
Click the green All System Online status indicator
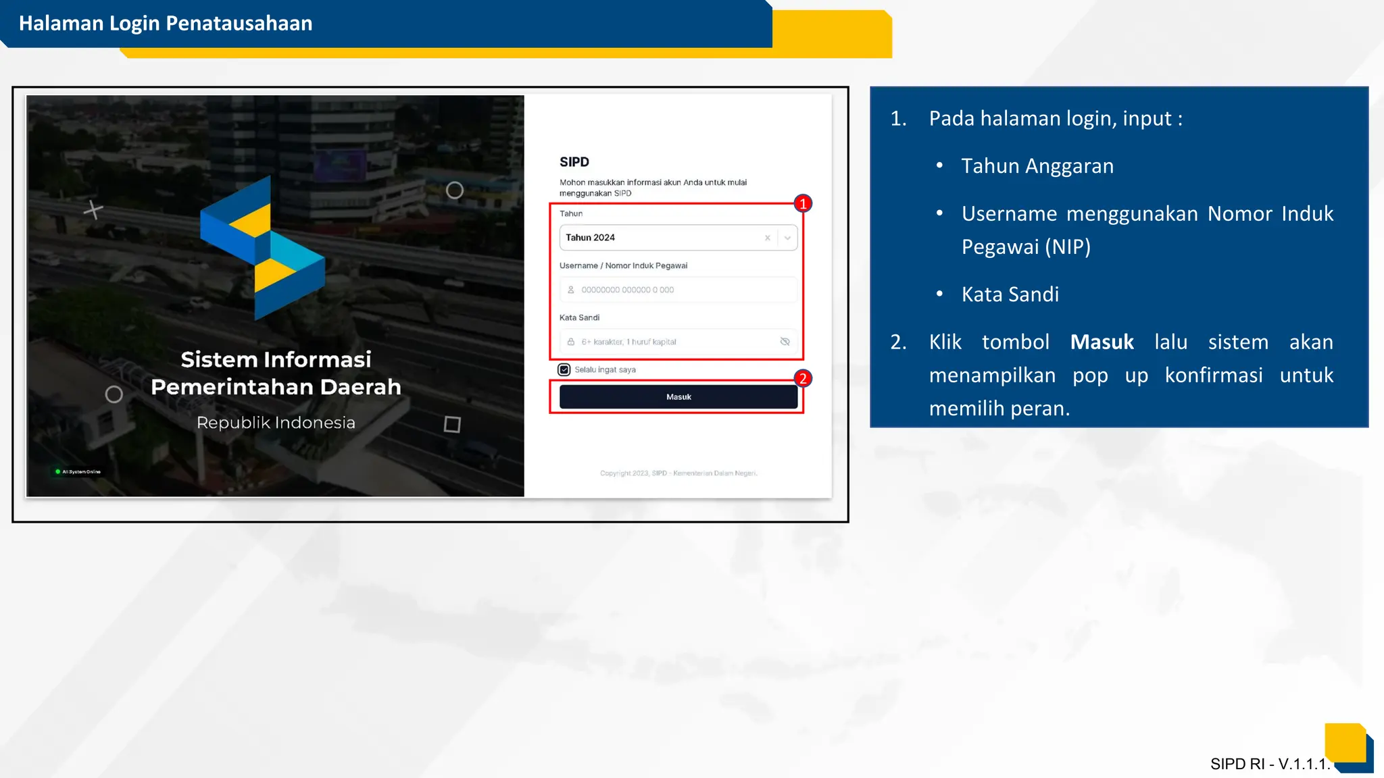click(x=58, y=471)
